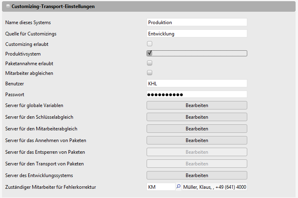Click into the Passwort field
Screen dimensions: 298x198
point(197,95)
